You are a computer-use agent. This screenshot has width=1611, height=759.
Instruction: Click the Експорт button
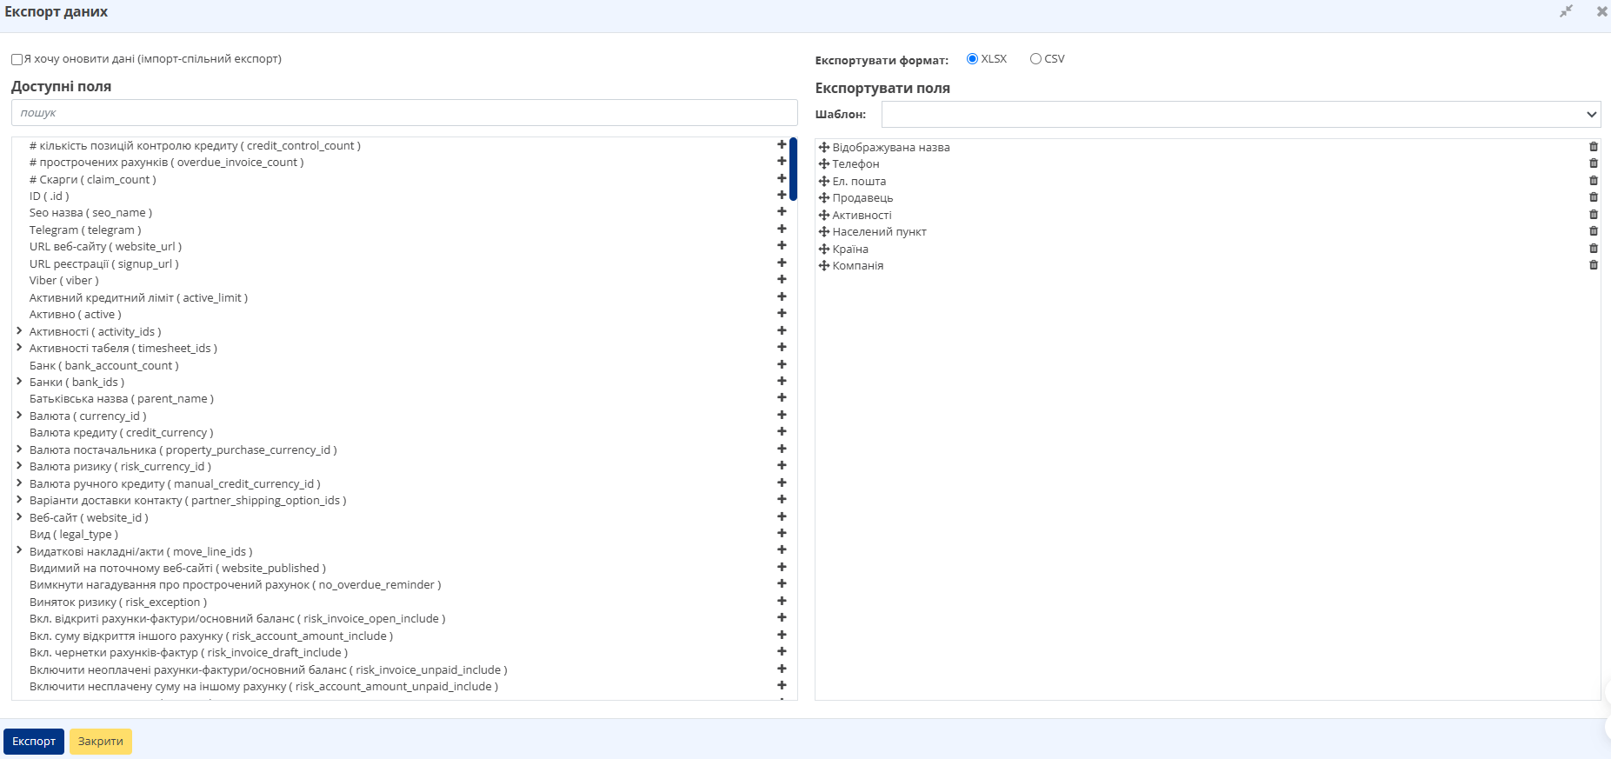(x=34, y=742)
